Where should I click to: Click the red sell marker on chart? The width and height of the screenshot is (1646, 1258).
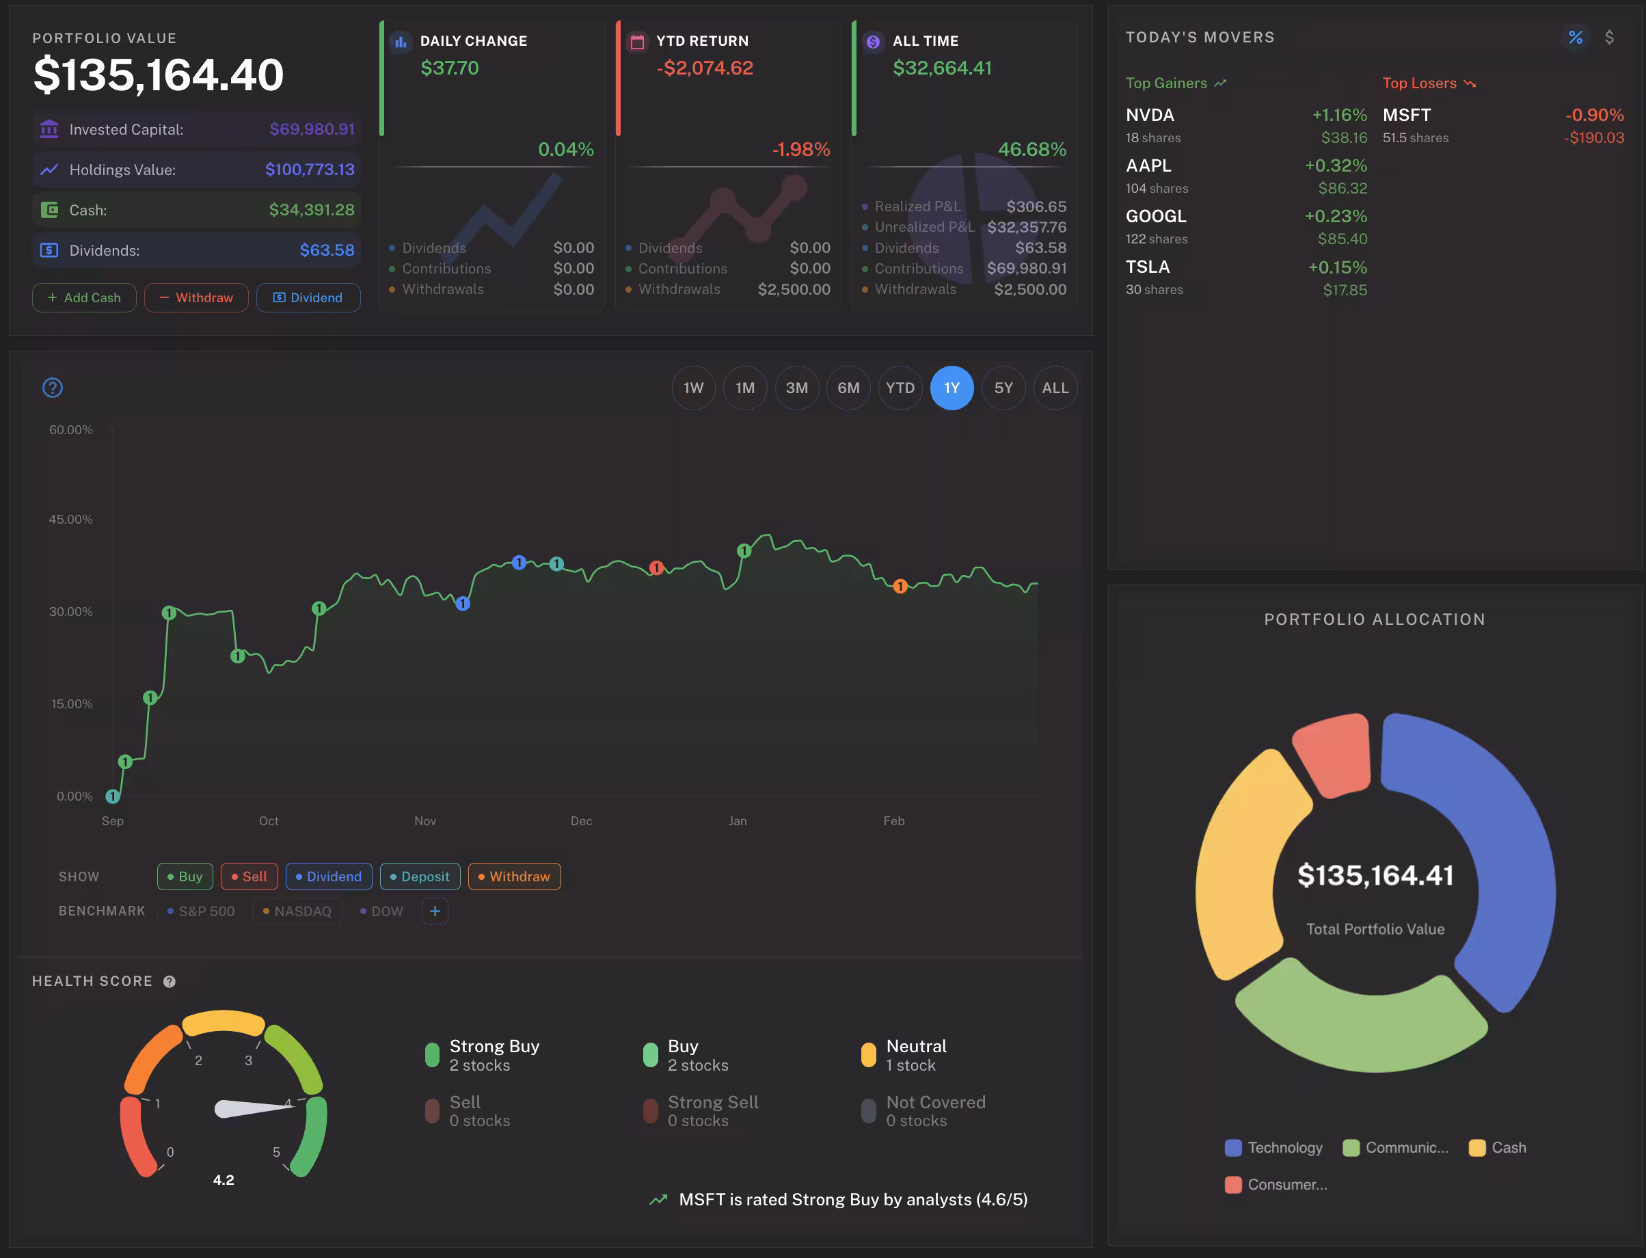pyautogui.click(x=656, y=568)
